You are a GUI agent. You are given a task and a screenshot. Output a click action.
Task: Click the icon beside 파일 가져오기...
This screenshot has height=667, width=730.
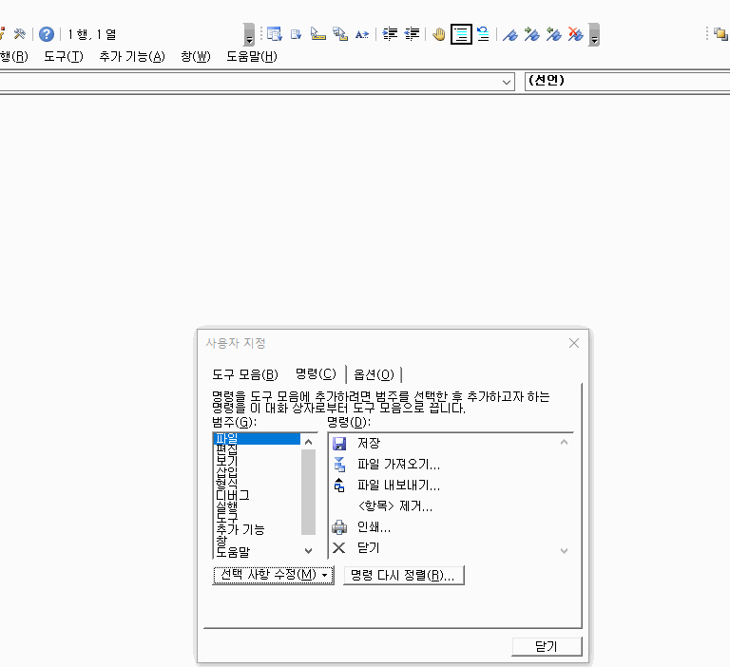339,464
